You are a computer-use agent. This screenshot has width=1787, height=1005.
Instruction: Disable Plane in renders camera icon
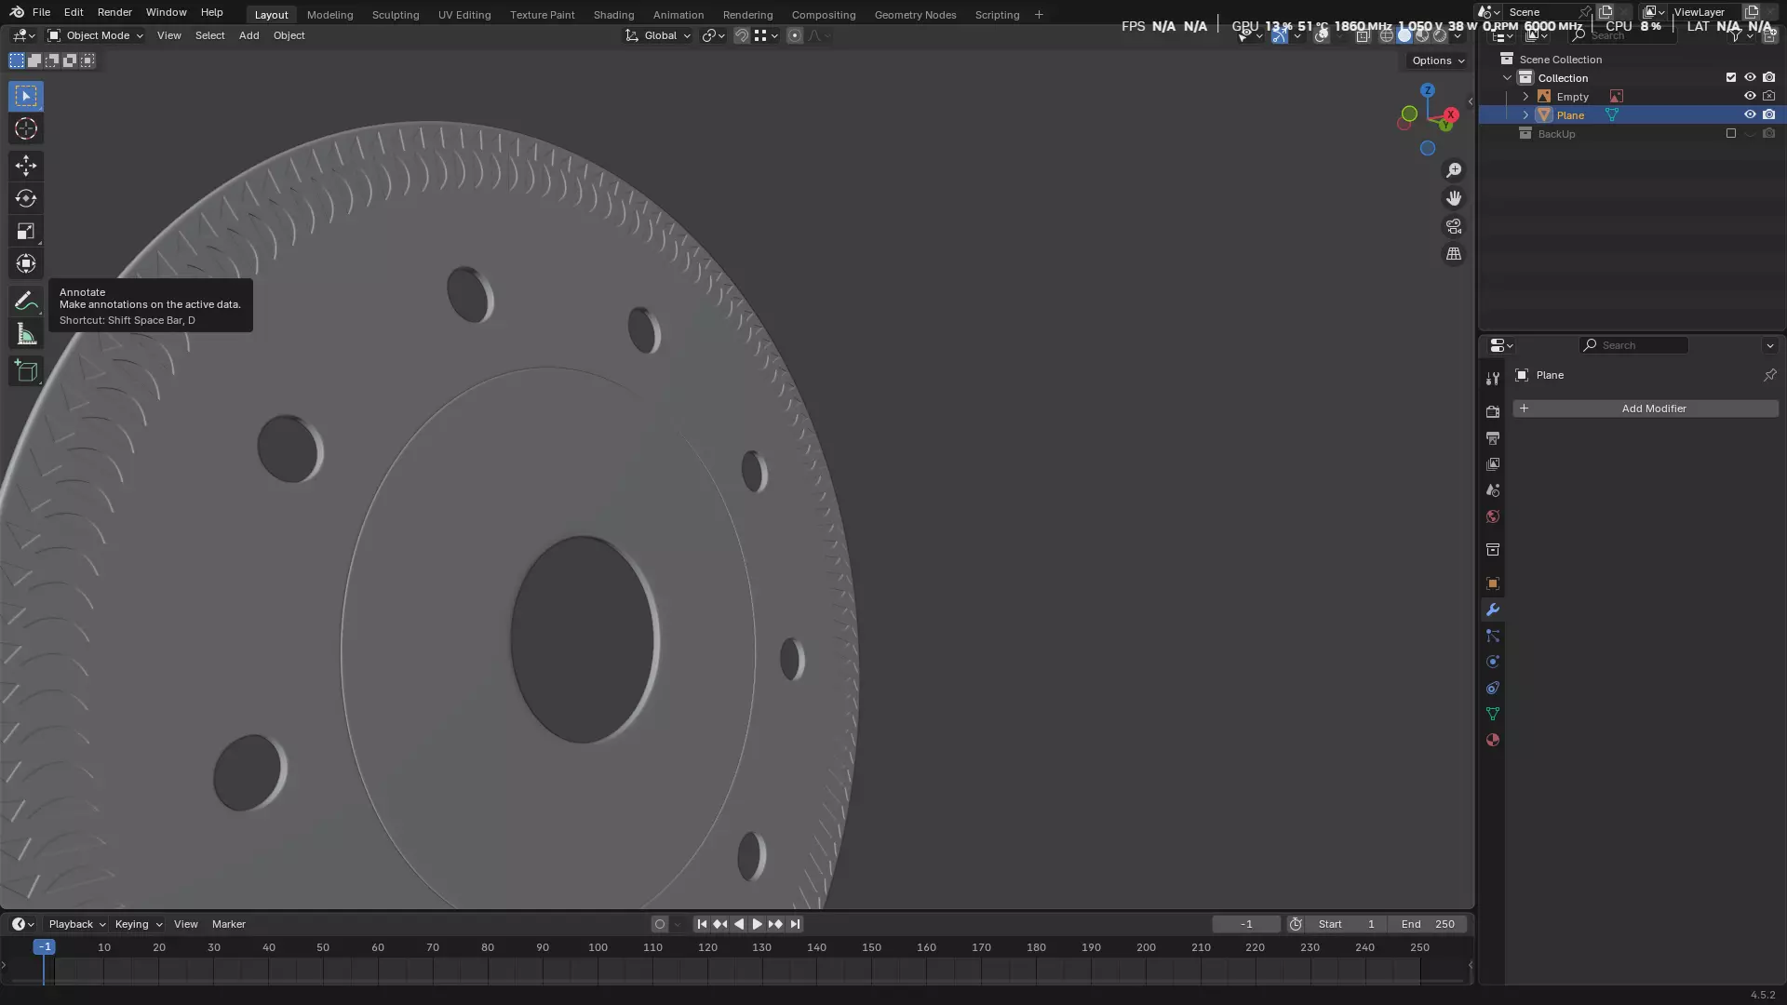[1769, 114]
